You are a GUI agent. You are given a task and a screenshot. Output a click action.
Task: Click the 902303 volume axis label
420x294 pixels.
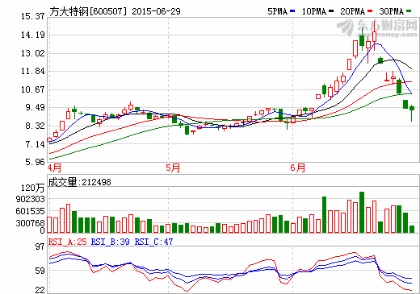tap(30, 199)
